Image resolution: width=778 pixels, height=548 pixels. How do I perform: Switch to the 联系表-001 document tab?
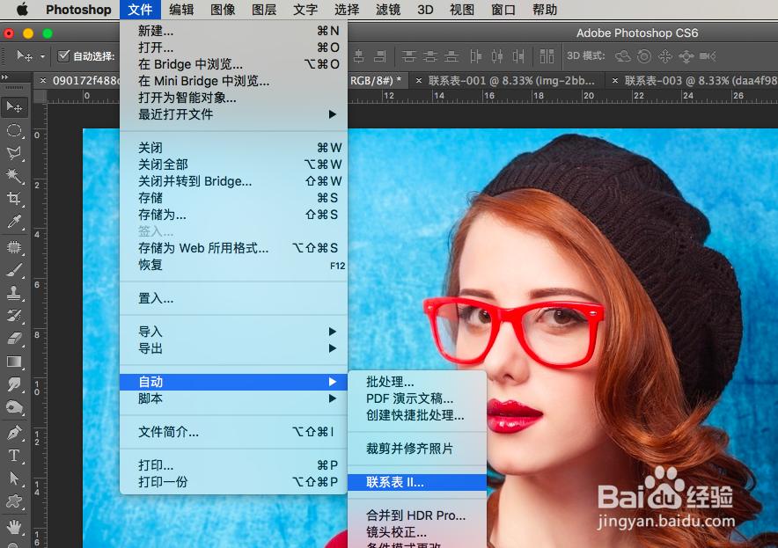click(x=511, y=80)
